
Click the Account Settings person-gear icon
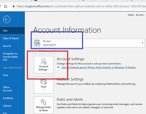[x=44, y=61]
